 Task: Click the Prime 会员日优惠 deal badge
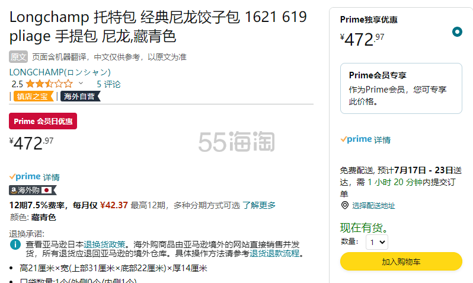pyautogui.click(x=43, y=121)
